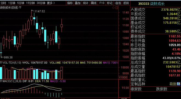Click the latest red candlestick on chart
The image size is (181, 99).
click(62, 26)
